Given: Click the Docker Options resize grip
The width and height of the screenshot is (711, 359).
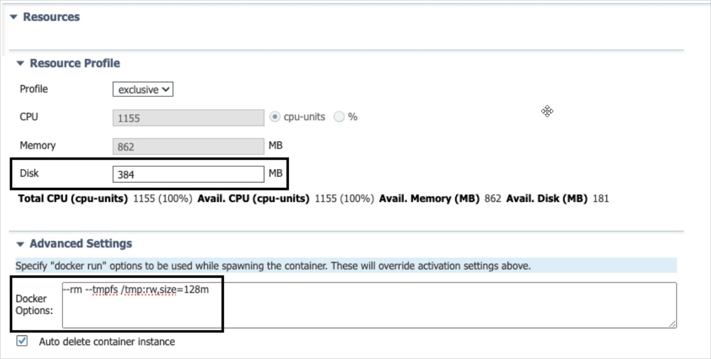Looking at the screenshot, I should tap(673, 324).
